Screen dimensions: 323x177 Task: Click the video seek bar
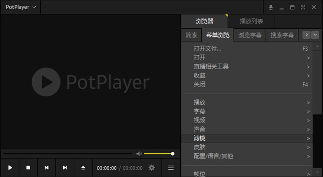tap(67, 154)
